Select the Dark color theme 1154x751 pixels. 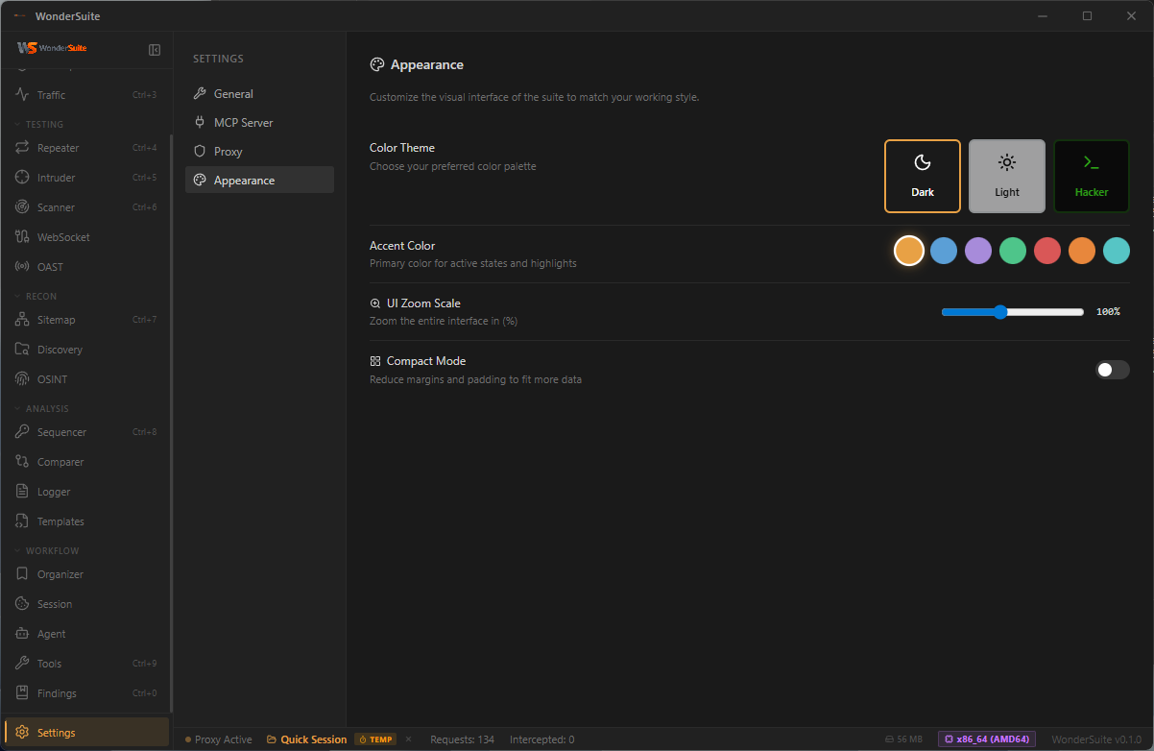click(x=923, y=176)
